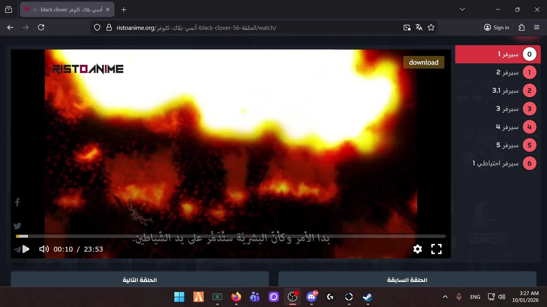The image size is (547, 307).
Task: Click the ristoanime.org URL address bar
Action: (x=256, y=28)
